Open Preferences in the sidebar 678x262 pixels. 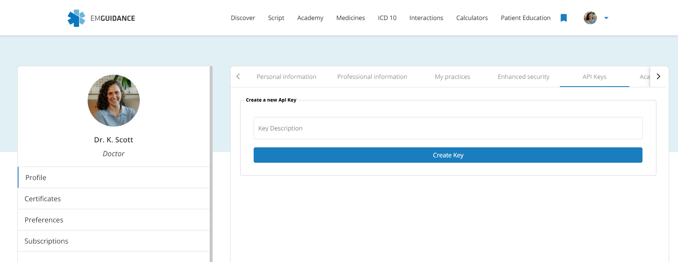[44, 220]
